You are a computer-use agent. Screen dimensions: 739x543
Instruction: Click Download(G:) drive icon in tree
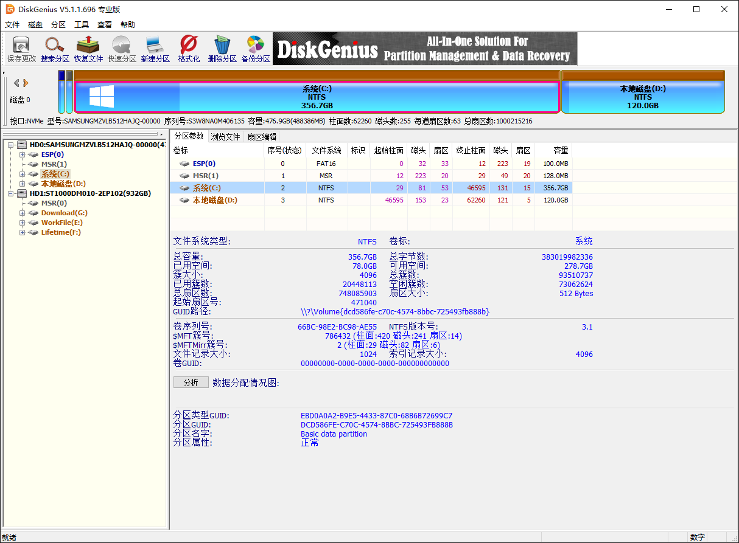tap(34, 213)
